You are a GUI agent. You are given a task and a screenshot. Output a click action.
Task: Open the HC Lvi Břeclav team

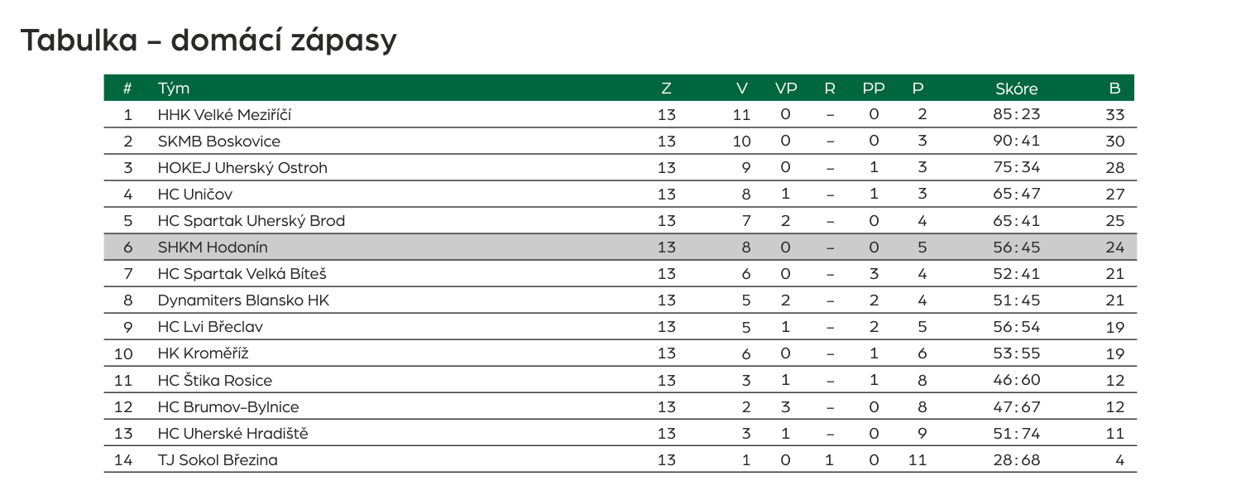210,327
